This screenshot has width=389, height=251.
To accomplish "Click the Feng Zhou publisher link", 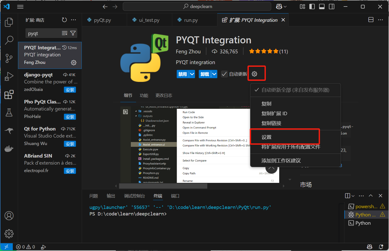I will pyautogui.click(x=188, y=51).
